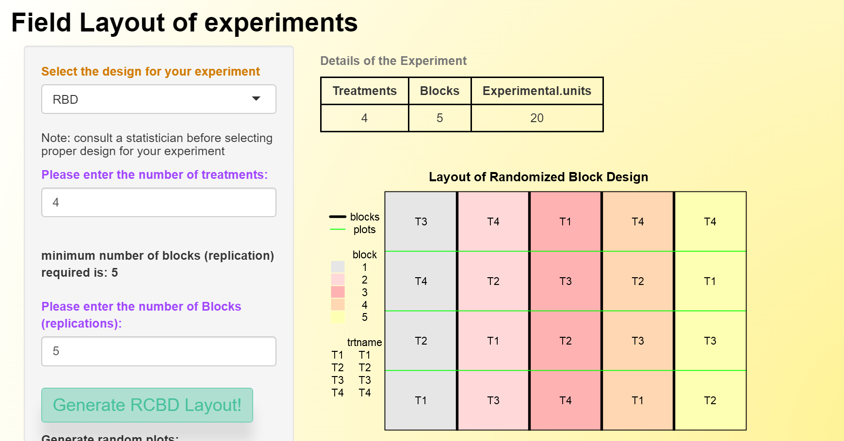Select the peach block 4 legend swatch
Viewport: 844px width, 441px height.
tap(338, 305)
